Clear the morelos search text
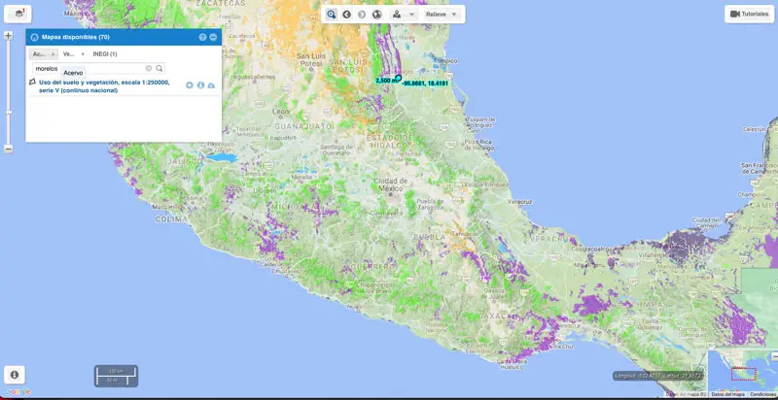The height and width of the screenshot is (400, 778). click(149, 68)
